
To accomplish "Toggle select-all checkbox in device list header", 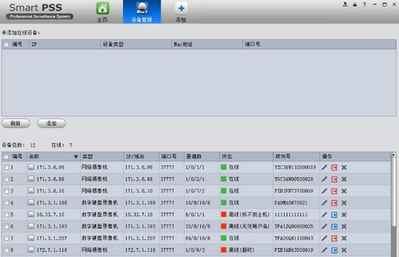I will click(6, 157).
